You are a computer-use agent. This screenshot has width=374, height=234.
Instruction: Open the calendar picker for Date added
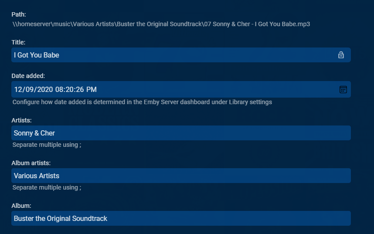pyautogui.click(x=343, y=89)
